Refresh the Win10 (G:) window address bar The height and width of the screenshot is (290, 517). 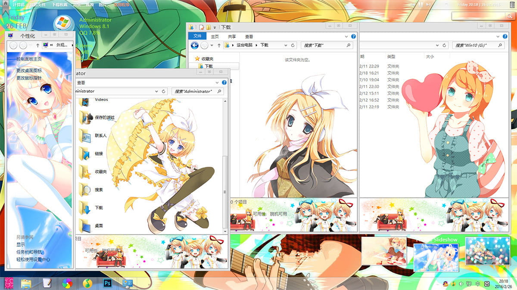click(445, 45)
